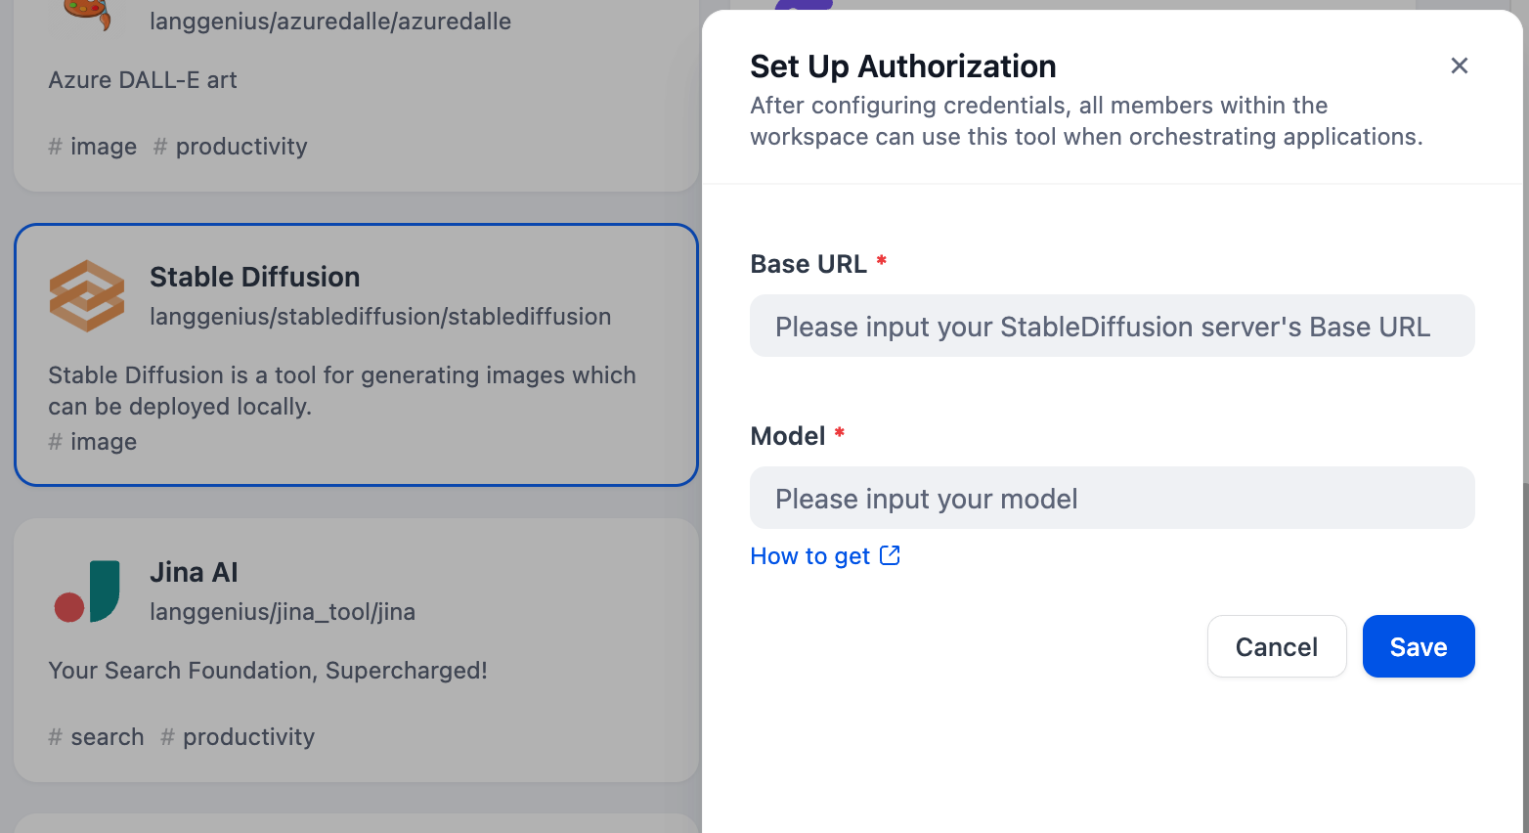Open the Jina AI tool title

[194, 572]
